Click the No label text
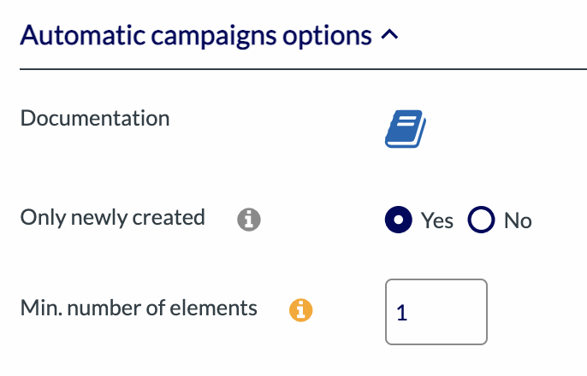This screenshot has height=376, width=587. pyautogui.click(x=518, y=220)
